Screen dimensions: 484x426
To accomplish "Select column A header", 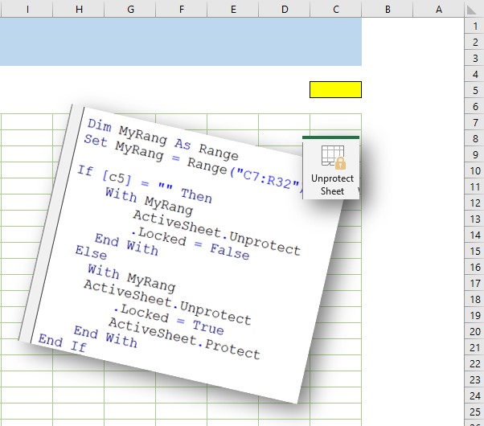I will click(x=439, y=9).
